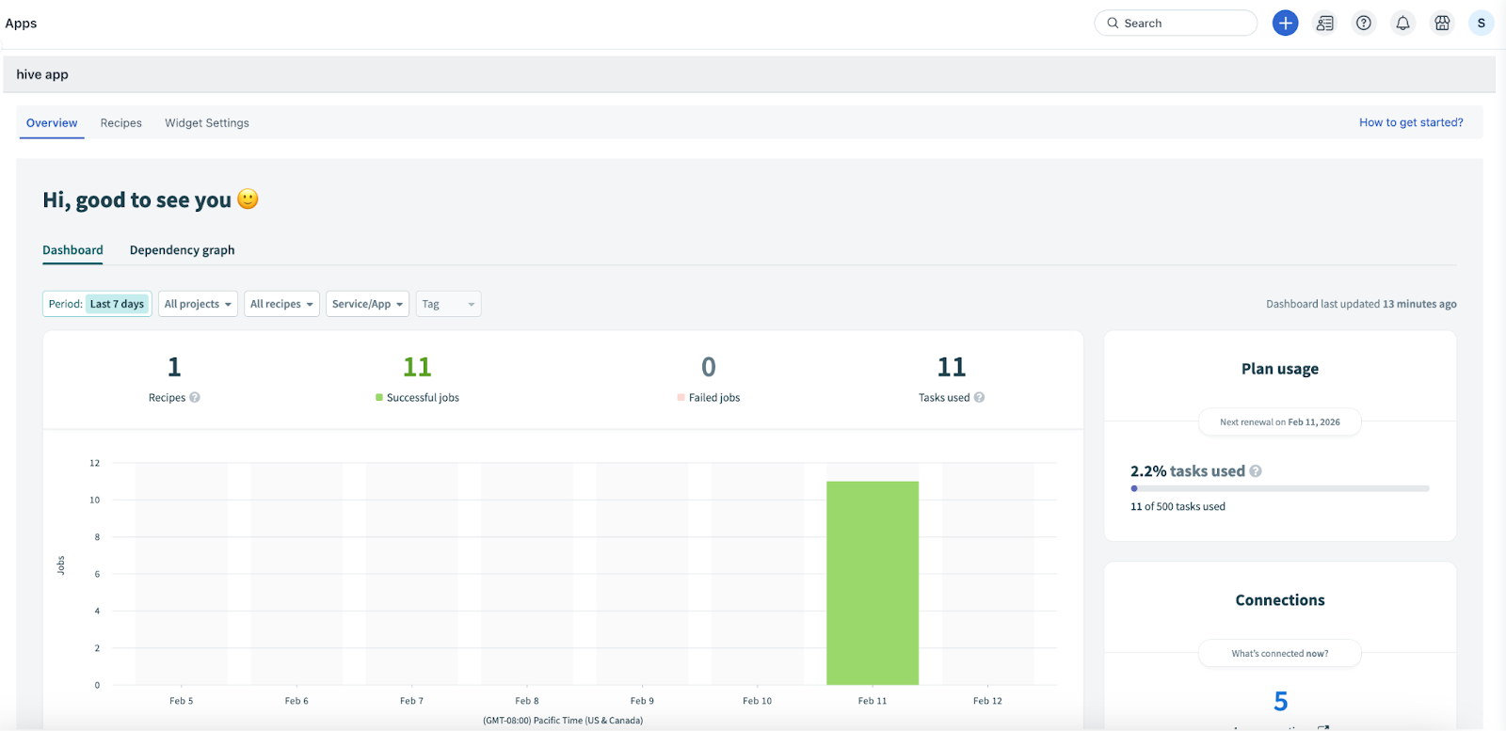Click the 11 of 500 tasks used text
This screenshot has height=731, width=1506.
1178,506
